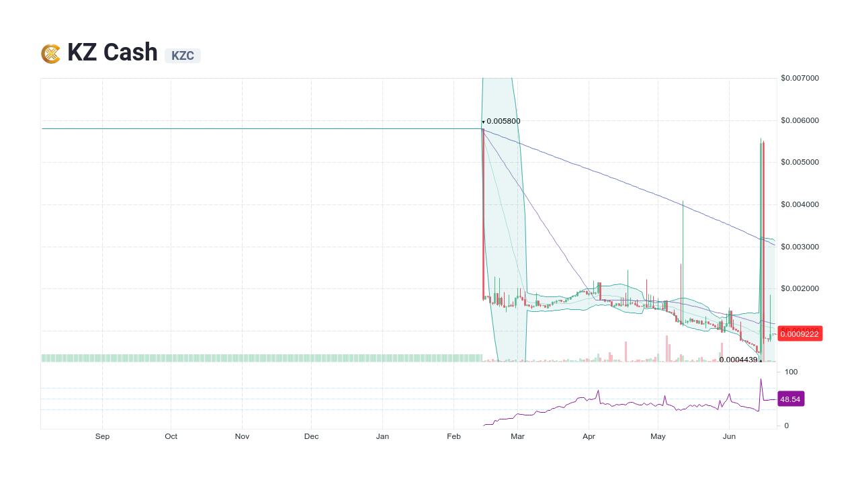Click the Nov date axis label
The image size is (860, 484).
(x=243, y=436)
